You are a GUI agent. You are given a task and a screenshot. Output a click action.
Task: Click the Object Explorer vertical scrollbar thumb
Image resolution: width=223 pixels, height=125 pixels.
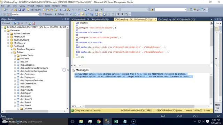click(68, 43)
